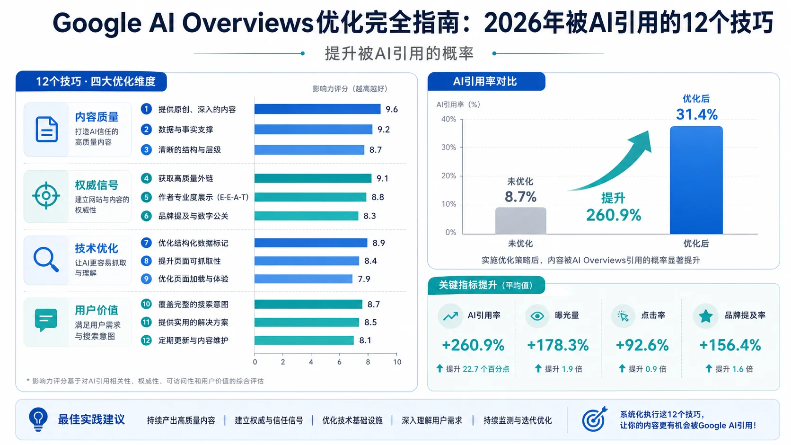The image size is (791, 445).
Task: Click the 8.7% value above 未优化 bar
Action: [520, 197]
